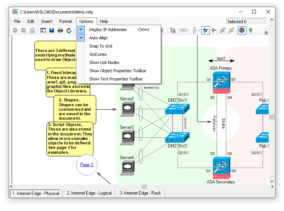Click the link node crosshair icon
Screen dimensions: 284x211
[x=214, y=30]
